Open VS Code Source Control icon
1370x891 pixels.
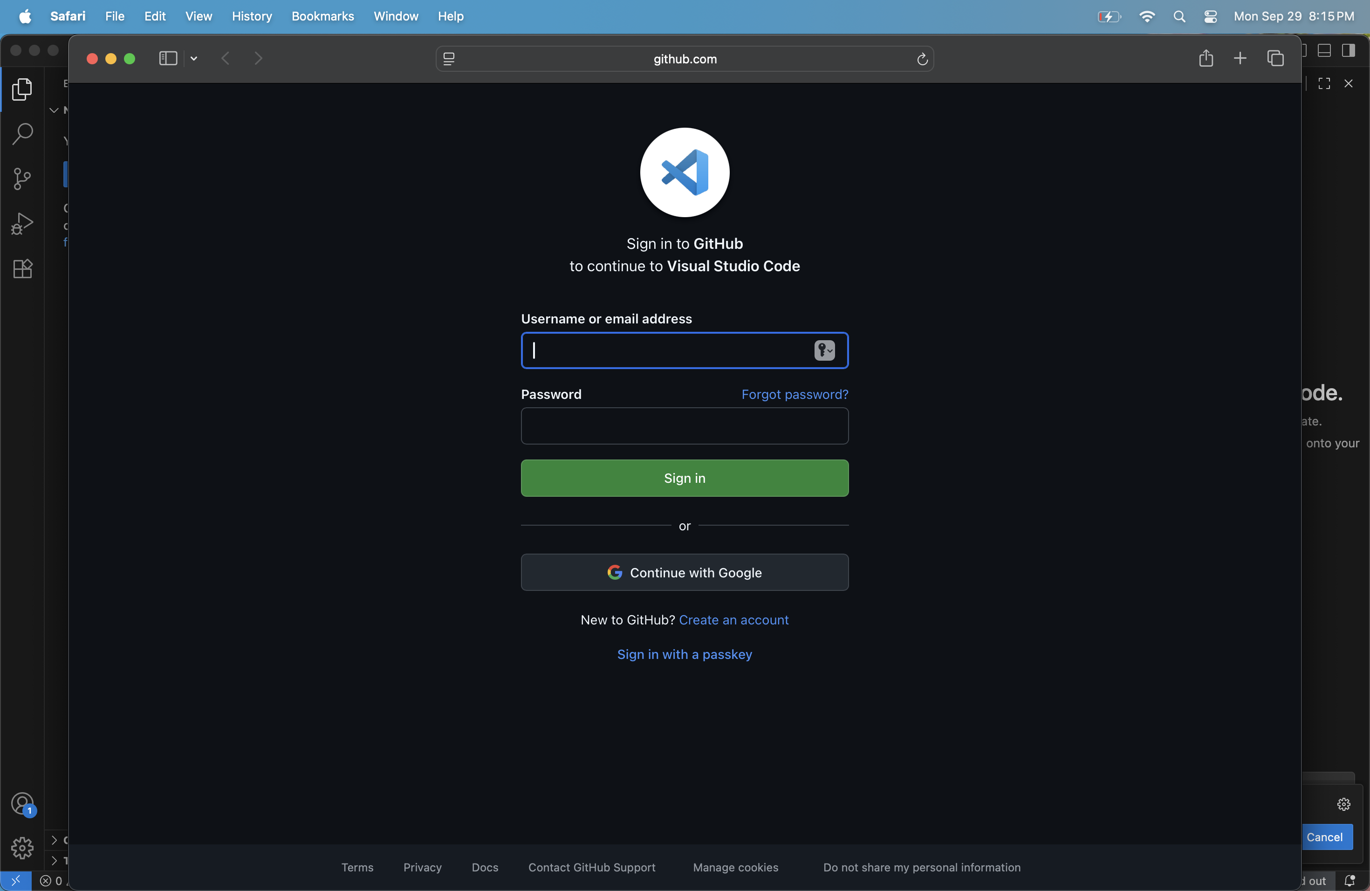[x=22, y=178]
